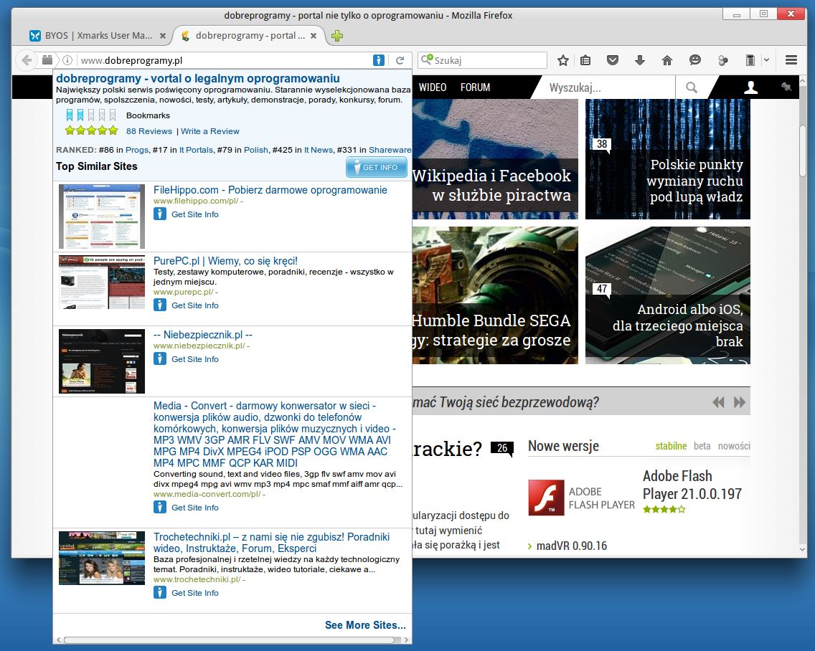Get Site Info for PurePC

coord(186,305)
